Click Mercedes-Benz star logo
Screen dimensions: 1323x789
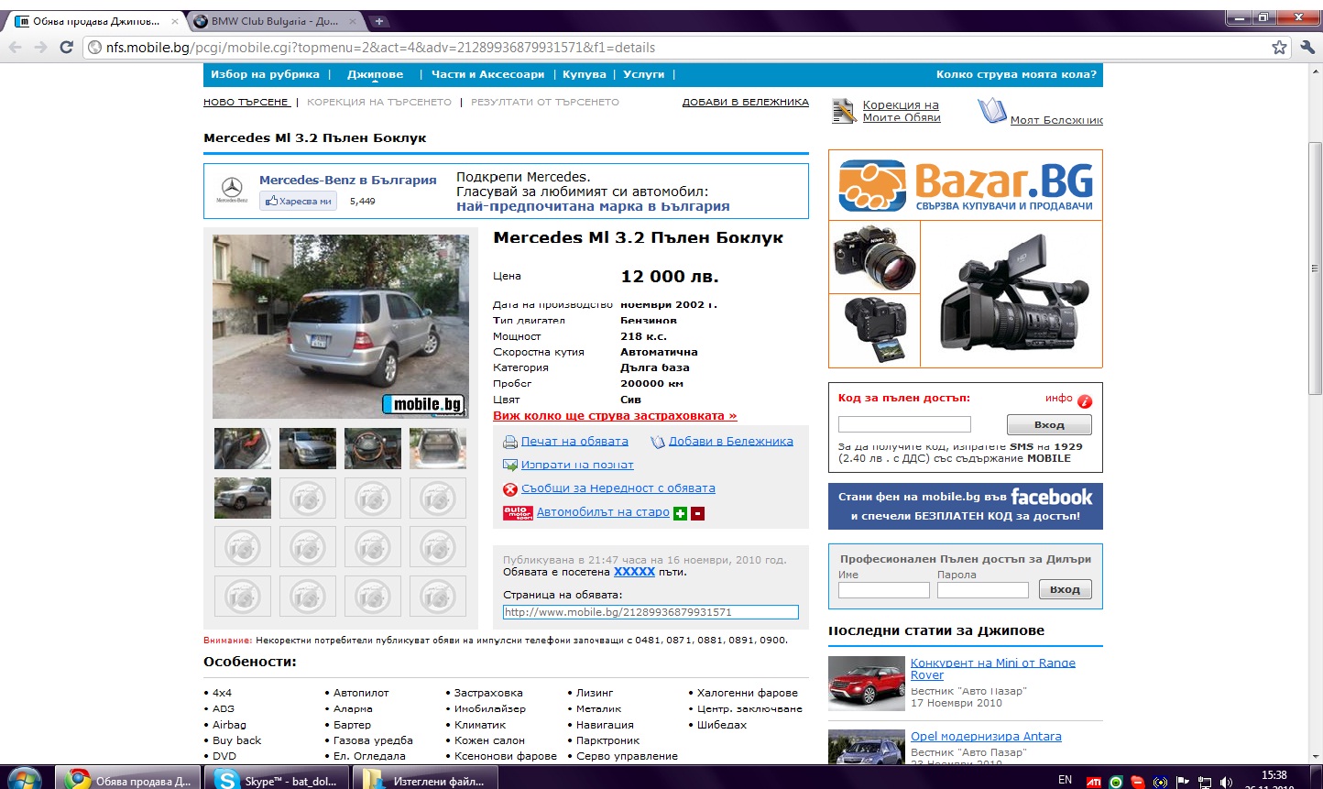232,190
